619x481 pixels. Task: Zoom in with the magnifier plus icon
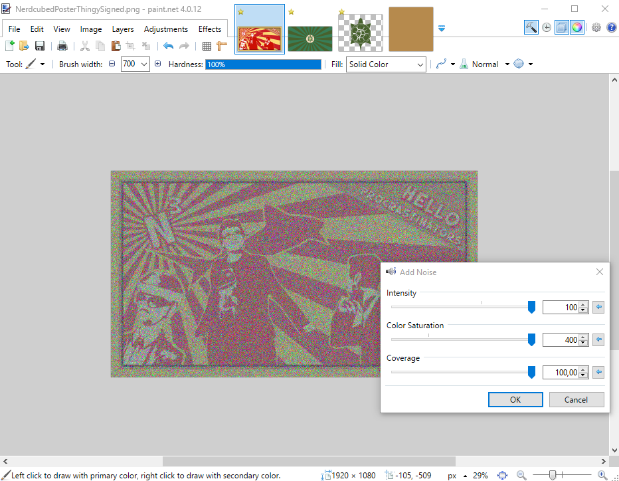602,475
